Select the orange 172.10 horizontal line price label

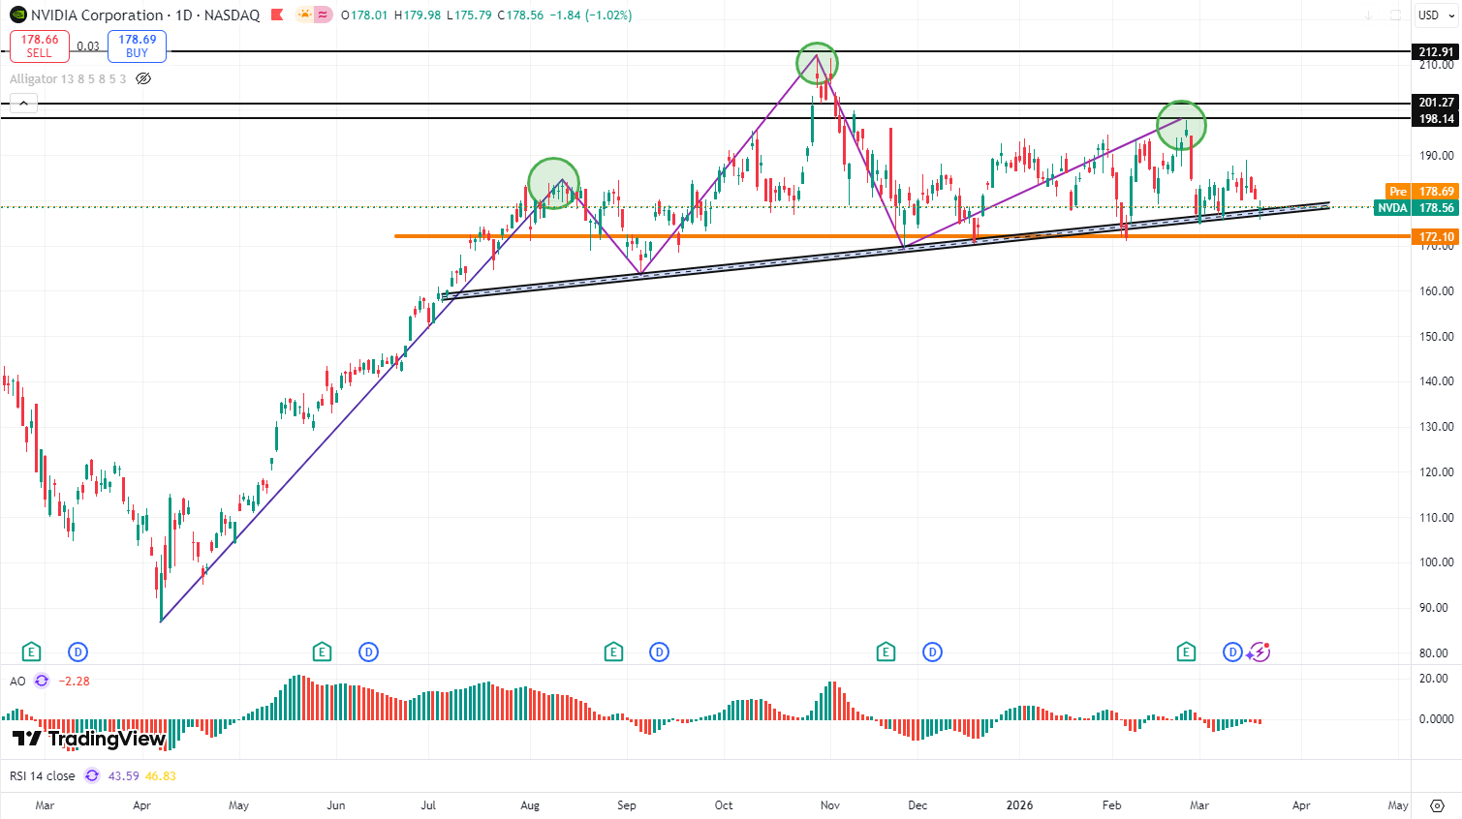[1435, 236]
